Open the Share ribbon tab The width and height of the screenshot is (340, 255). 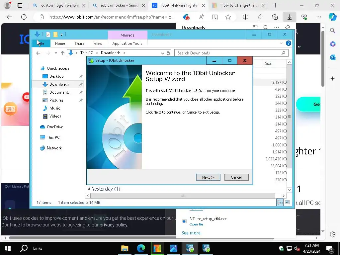79,43
